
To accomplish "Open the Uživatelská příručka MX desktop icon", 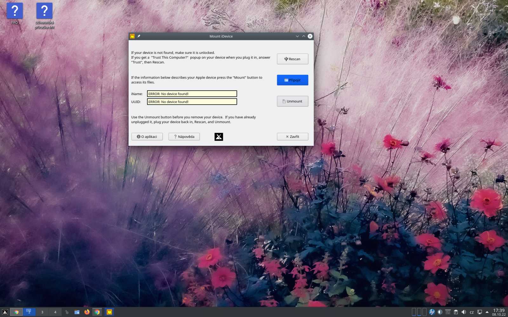I will [44, 16].
